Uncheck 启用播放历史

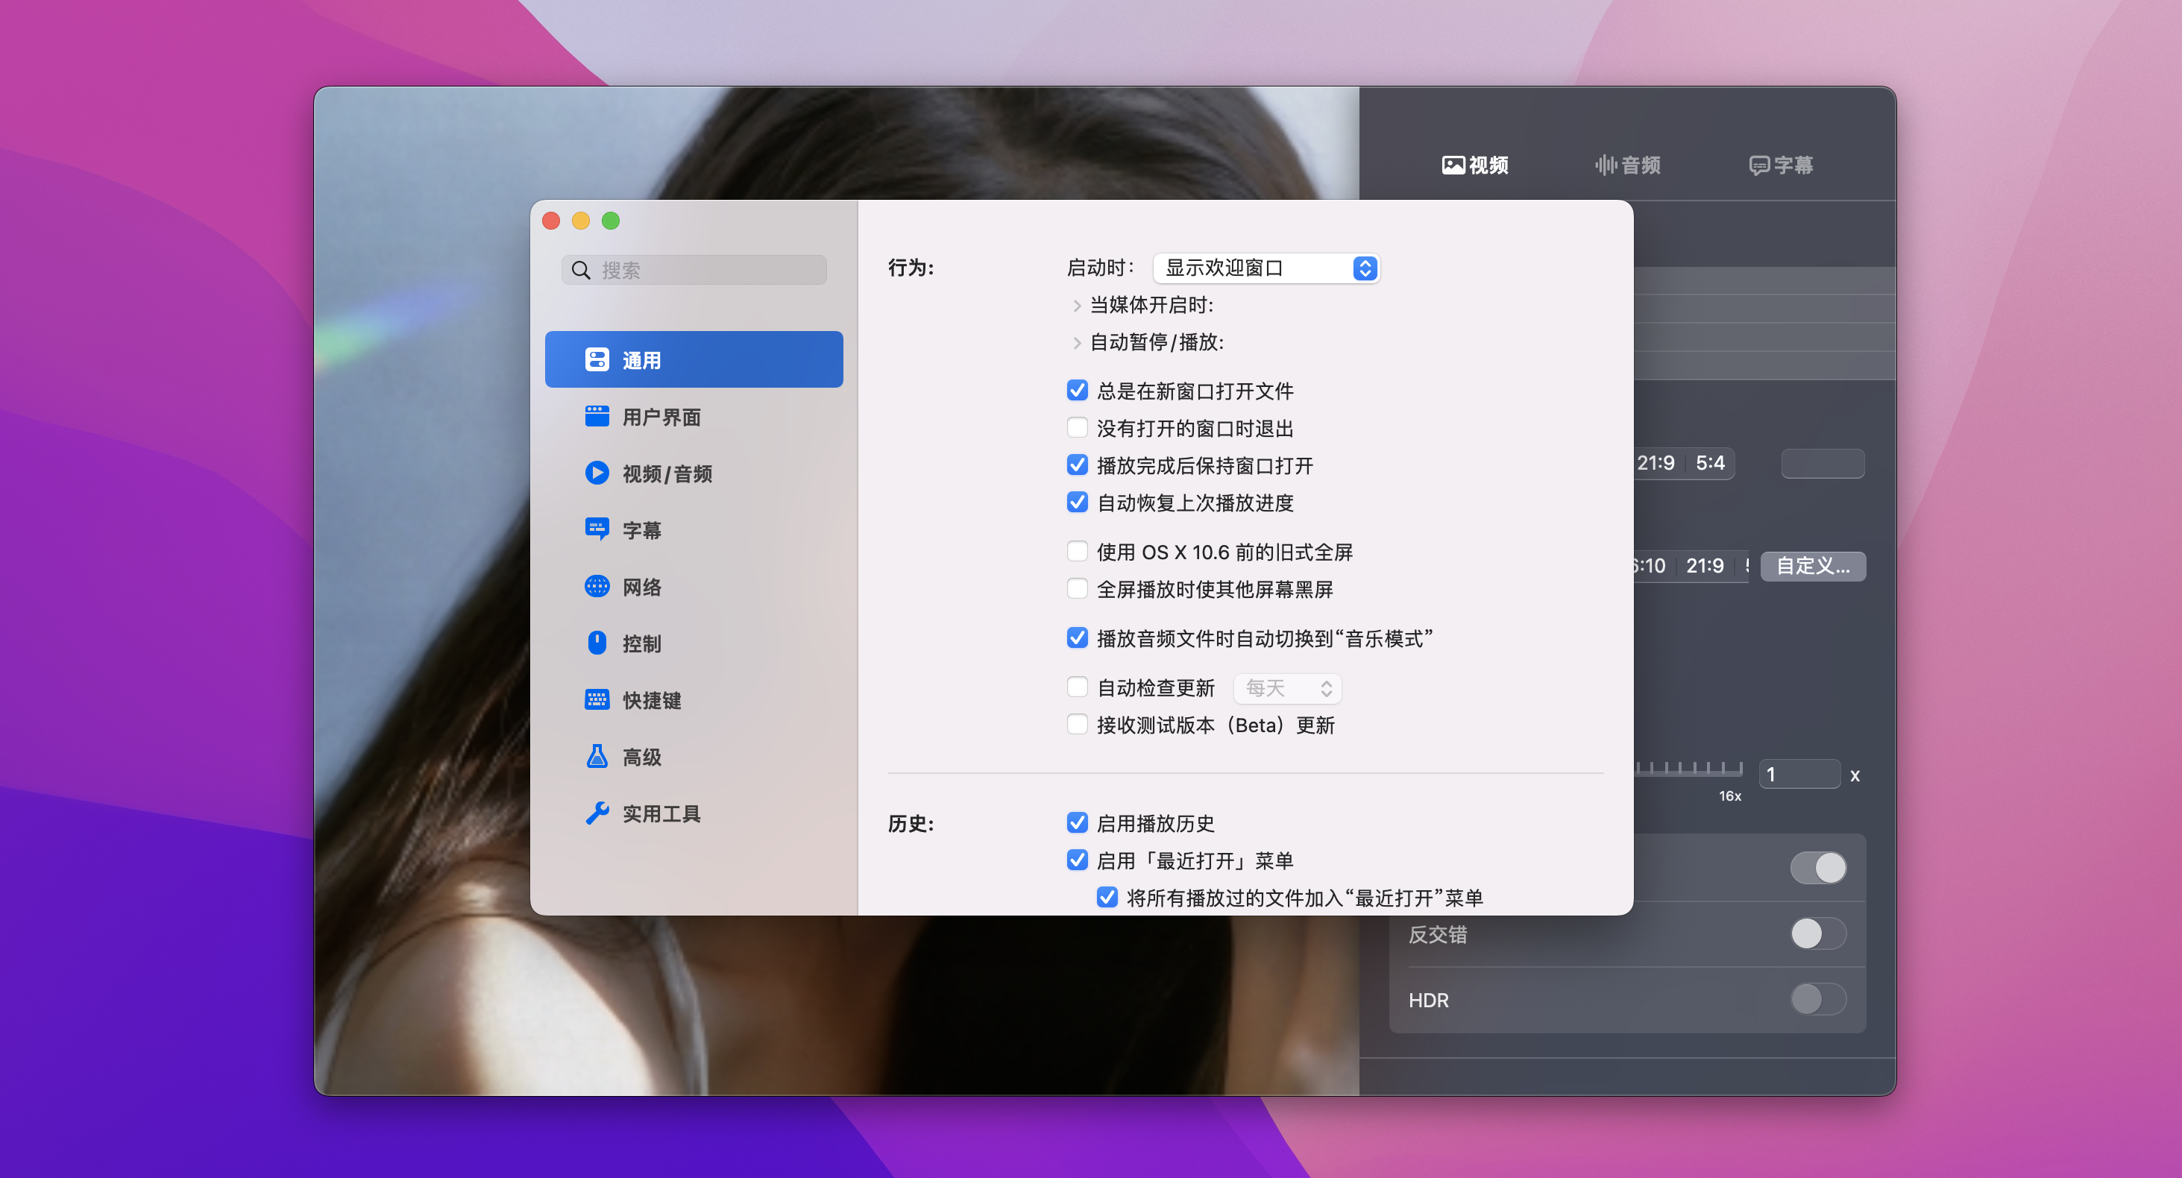(1078, 822)
